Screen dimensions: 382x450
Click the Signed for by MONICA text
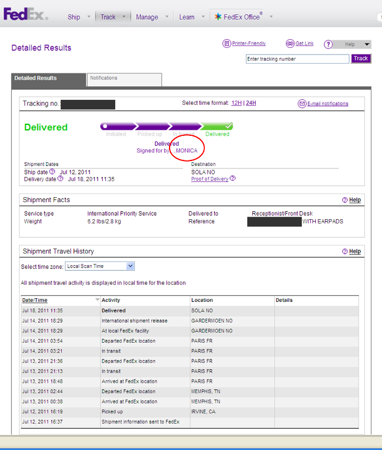[x=167, y=151]
